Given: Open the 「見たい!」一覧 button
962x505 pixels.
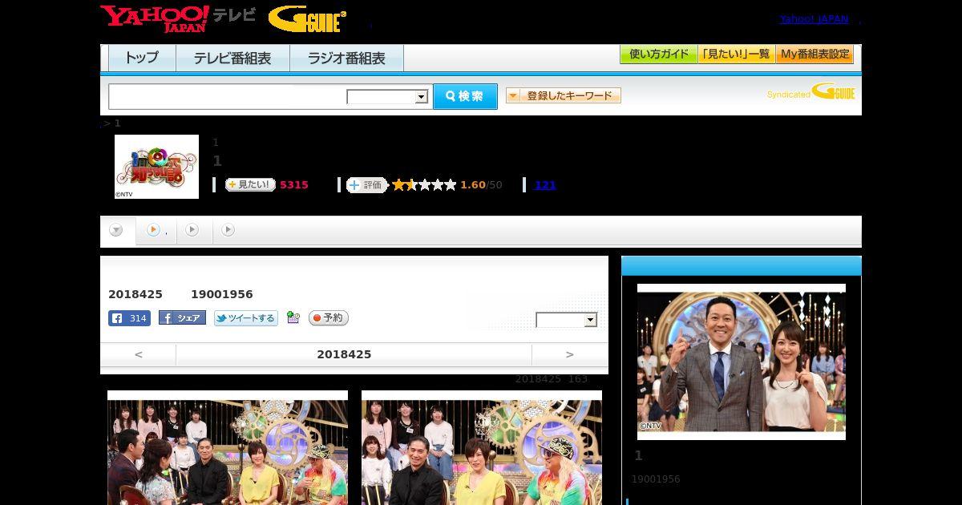Looking at the screenshot, I should (x=736, y=55).
